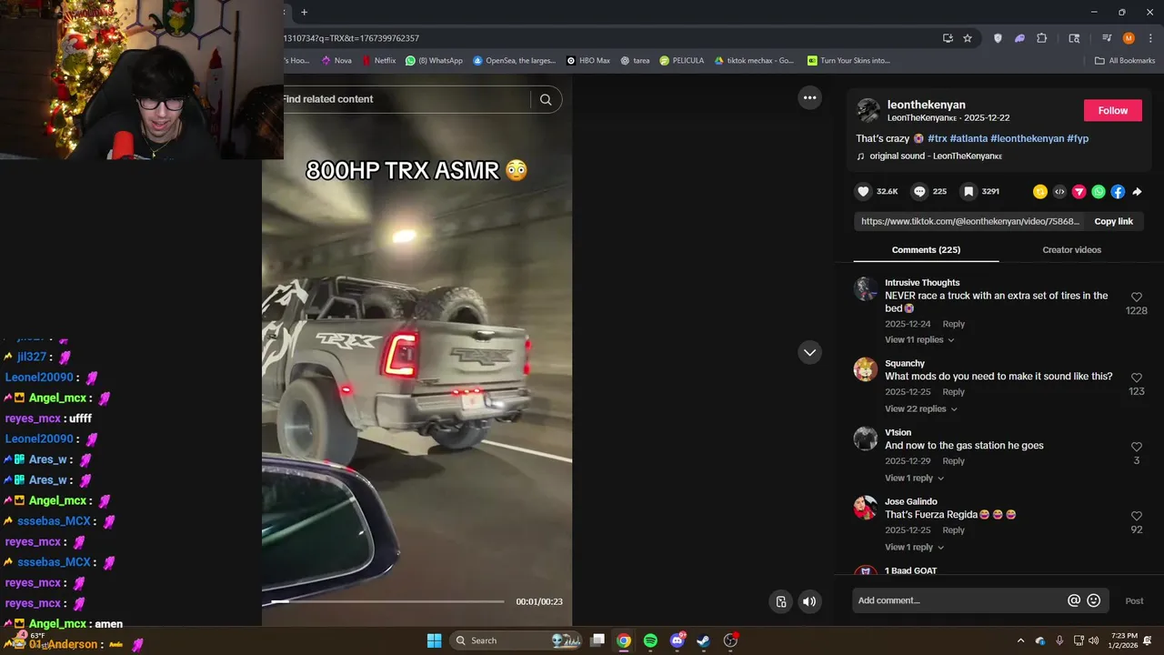This screenshot has width=1164, height=655.
Task: Open Spotify from the taskbar
Action: click(x=650, y=640)
